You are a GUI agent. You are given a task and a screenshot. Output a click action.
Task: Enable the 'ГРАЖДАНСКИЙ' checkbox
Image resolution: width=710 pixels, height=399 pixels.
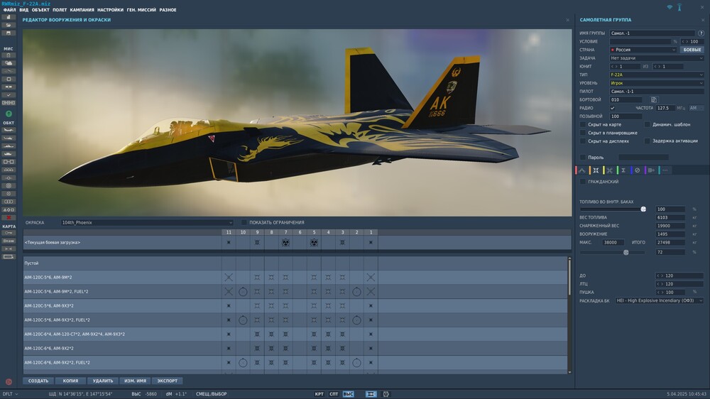[583, 182]
